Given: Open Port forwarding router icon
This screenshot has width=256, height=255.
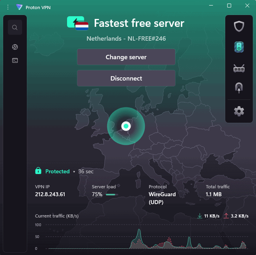Looking at the screenshot, I should [239, 68].
